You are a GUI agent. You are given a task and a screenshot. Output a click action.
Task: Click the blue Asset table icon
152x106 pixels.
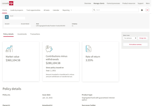tap(7, 17)
